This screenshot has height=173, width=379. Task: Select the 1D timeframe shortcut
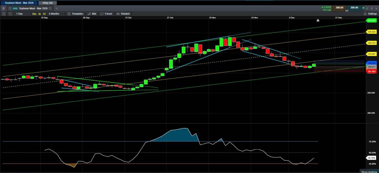coord(44,14)
